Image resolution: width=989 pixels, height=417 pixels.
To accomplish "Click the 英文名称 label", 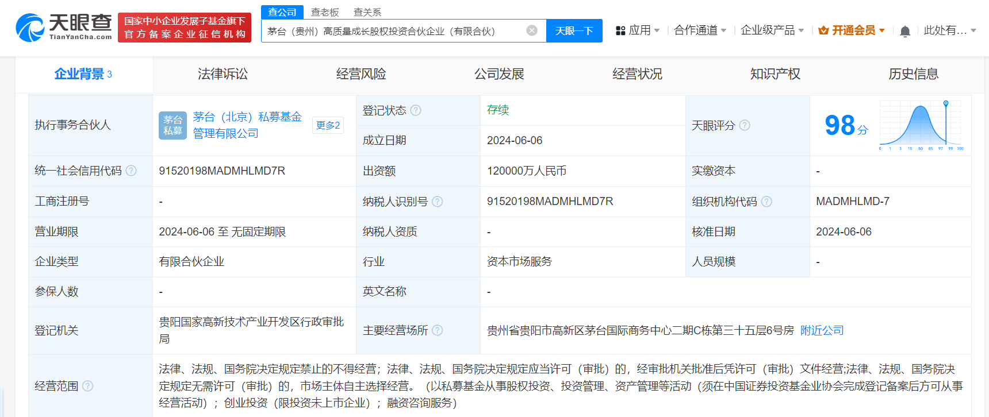I will pyautogui.click(x=385, y=291).
